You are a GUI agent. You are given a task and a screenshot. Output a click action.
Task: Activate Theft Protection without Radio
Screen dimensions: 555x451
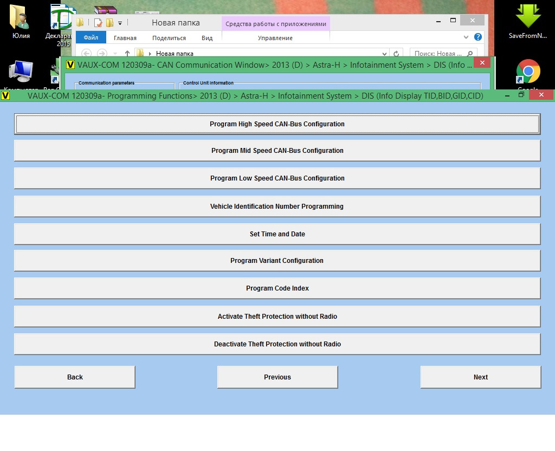[x=277, y=317]
